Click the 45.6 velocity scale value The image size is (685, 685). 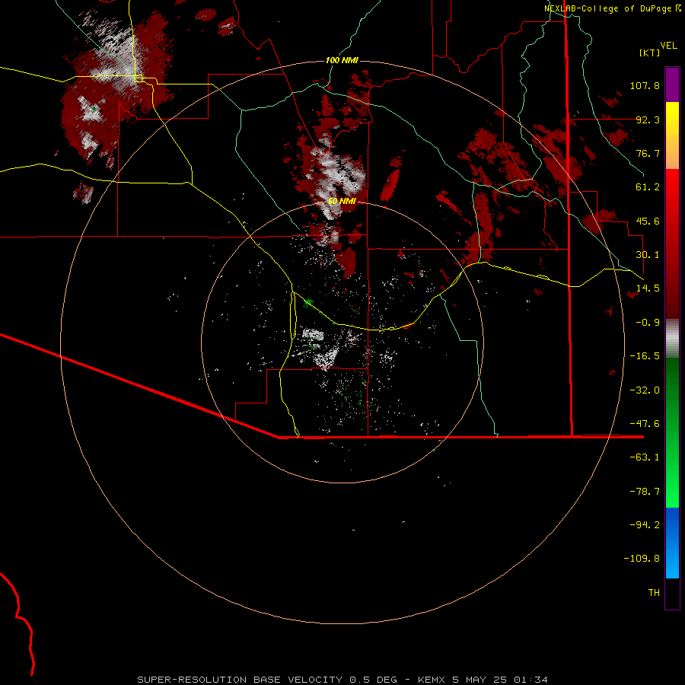coord(648,221)
